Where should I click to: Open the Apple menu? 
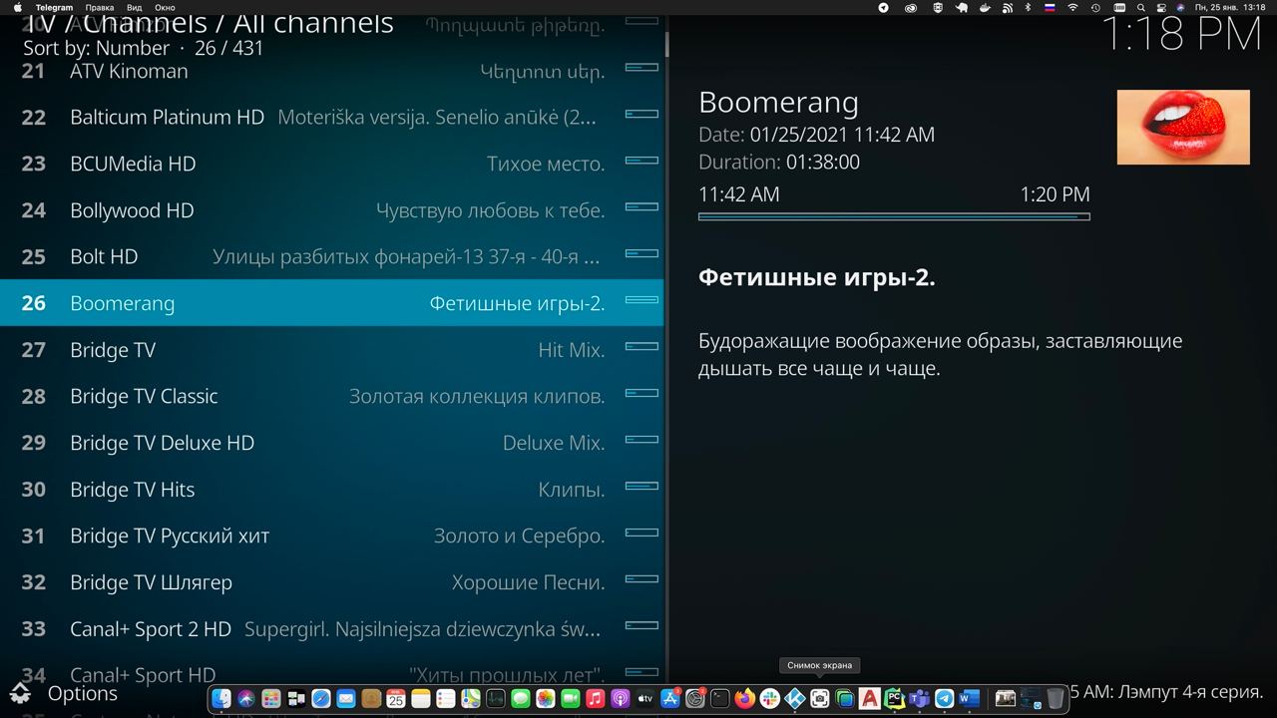click(17, 7)
